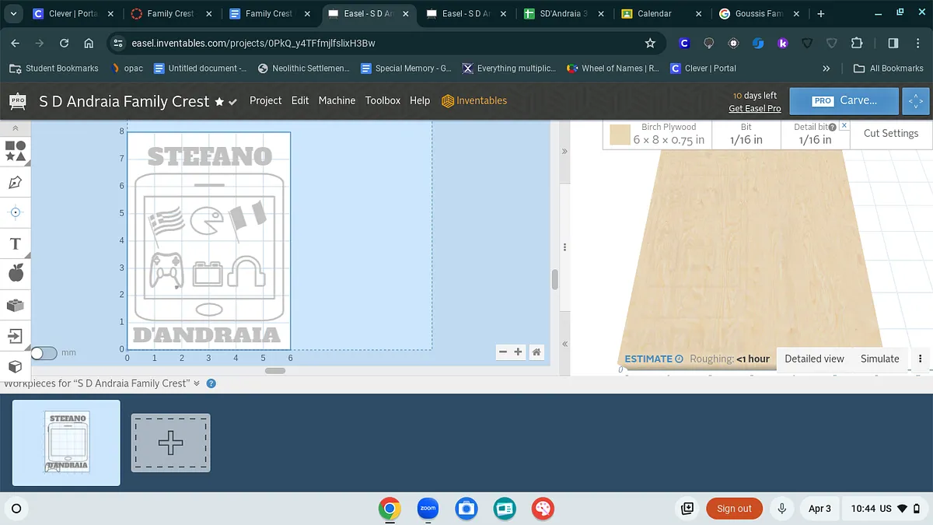Click the 3D cube icon in sidebar
Image resolution: width=933 pixels, height=525 pixels.
pos(15,366)
